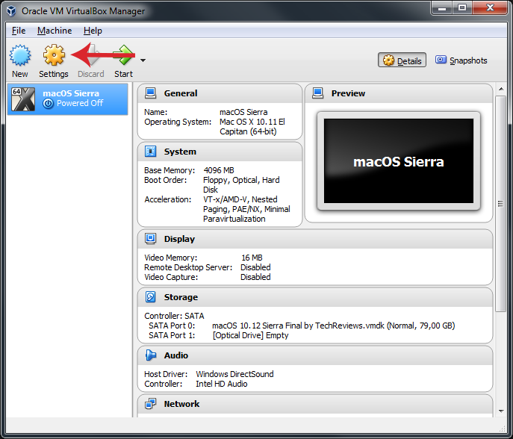
Task: Click the Controller Intel HD Audio value
Action: (222, 384)
